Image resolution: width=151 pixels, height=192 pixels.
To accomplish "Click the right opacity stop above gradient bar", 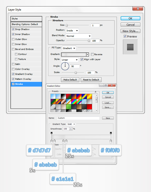I will tap(111, 133).
